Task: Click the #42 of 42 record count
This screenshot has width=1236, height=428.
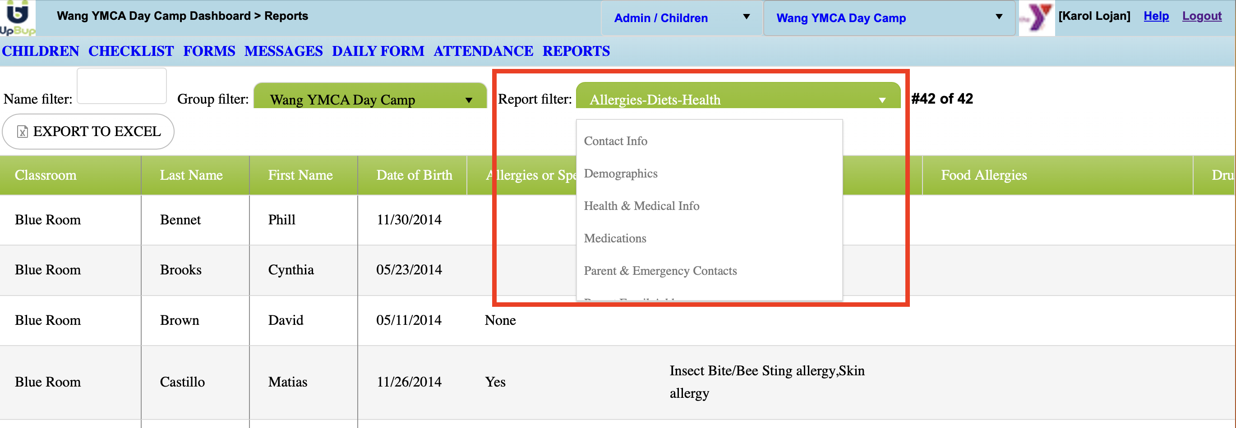Action: click(942, 99)
